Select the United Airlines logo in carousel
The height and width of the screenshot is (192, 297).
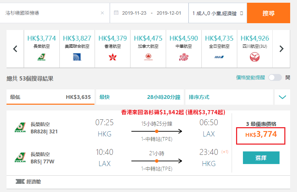[77, 57]
